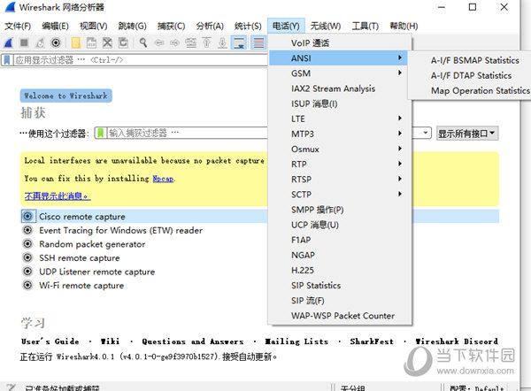Expand the RTP submenu
531x391 pixels.
point(340,164)
